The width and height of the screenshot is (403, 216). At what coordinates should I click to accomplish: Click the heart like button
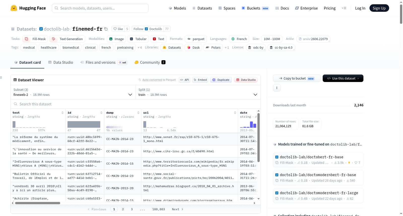coord(118,29)
